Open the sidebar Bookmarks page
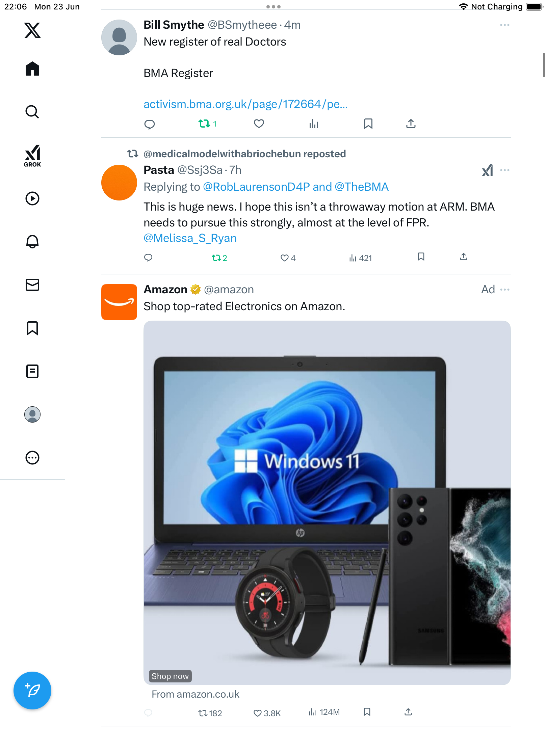Image resolution: width=547 pixels, height=729 pixels. (x=32, y=328)
